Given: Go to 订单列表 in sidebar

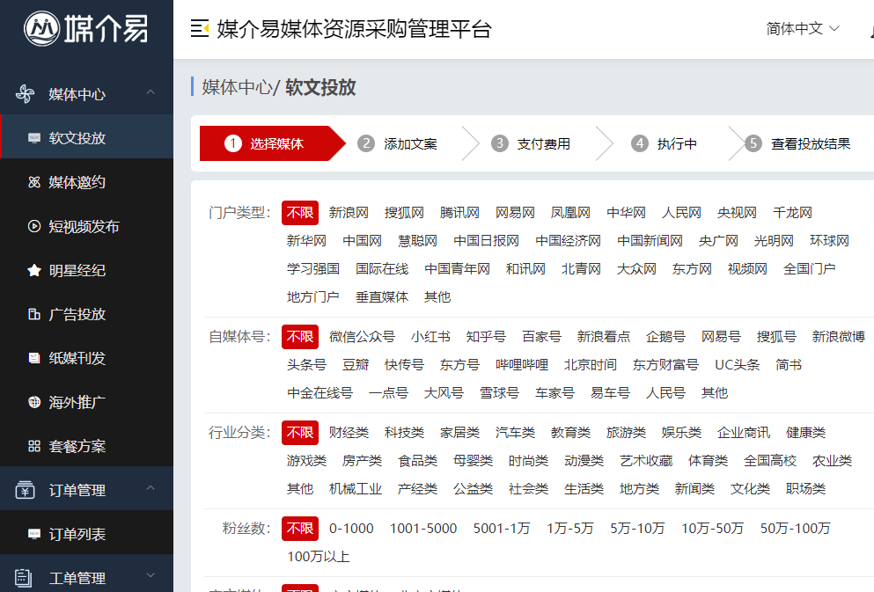Looking at the screenshot, I should click(x=77, y=534).
